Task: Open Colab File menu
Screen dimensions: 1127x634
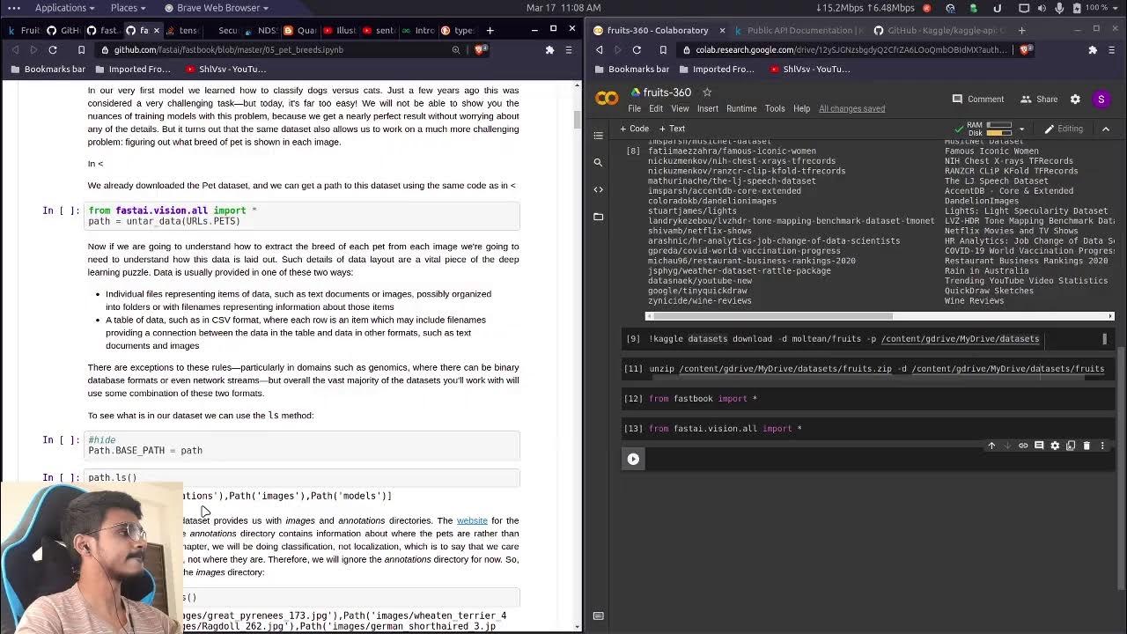Action: [x=634, y=108]
